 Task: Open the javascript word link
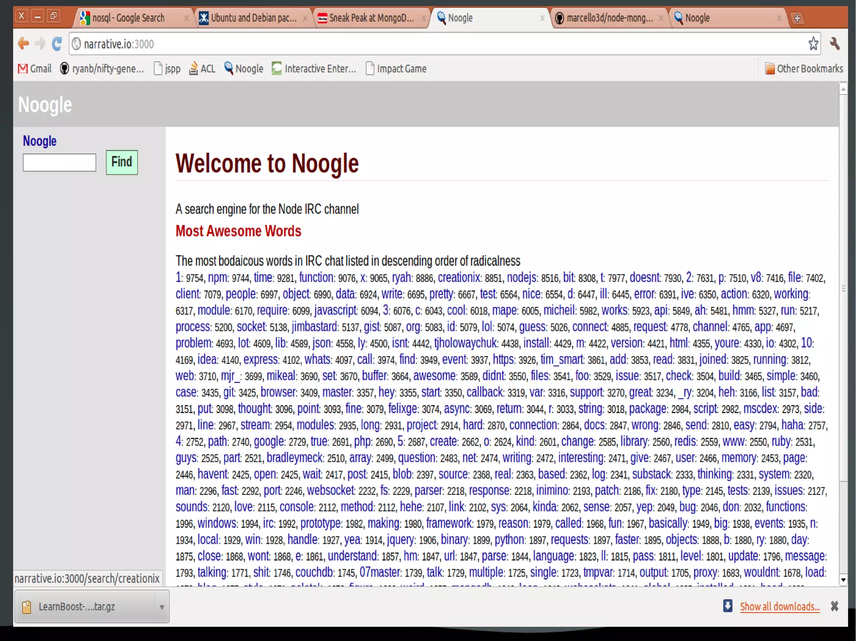click(335, 310)
